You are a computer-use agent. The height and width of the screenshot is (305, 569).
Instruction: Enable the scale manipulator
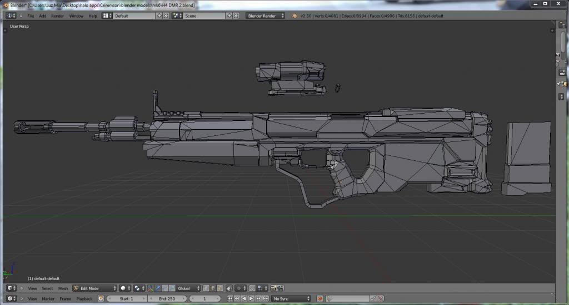point(172,288)
